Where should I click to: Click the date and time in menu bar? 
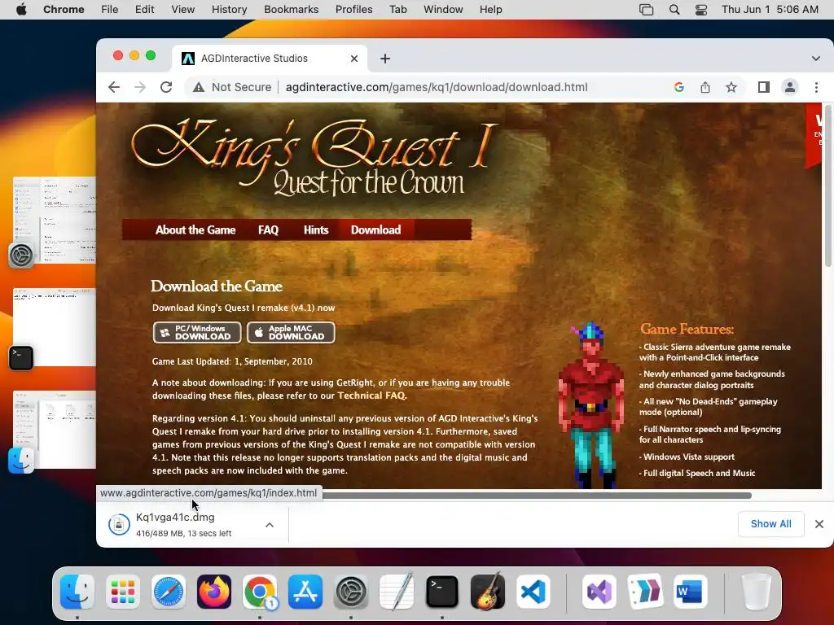coord(770,10)
